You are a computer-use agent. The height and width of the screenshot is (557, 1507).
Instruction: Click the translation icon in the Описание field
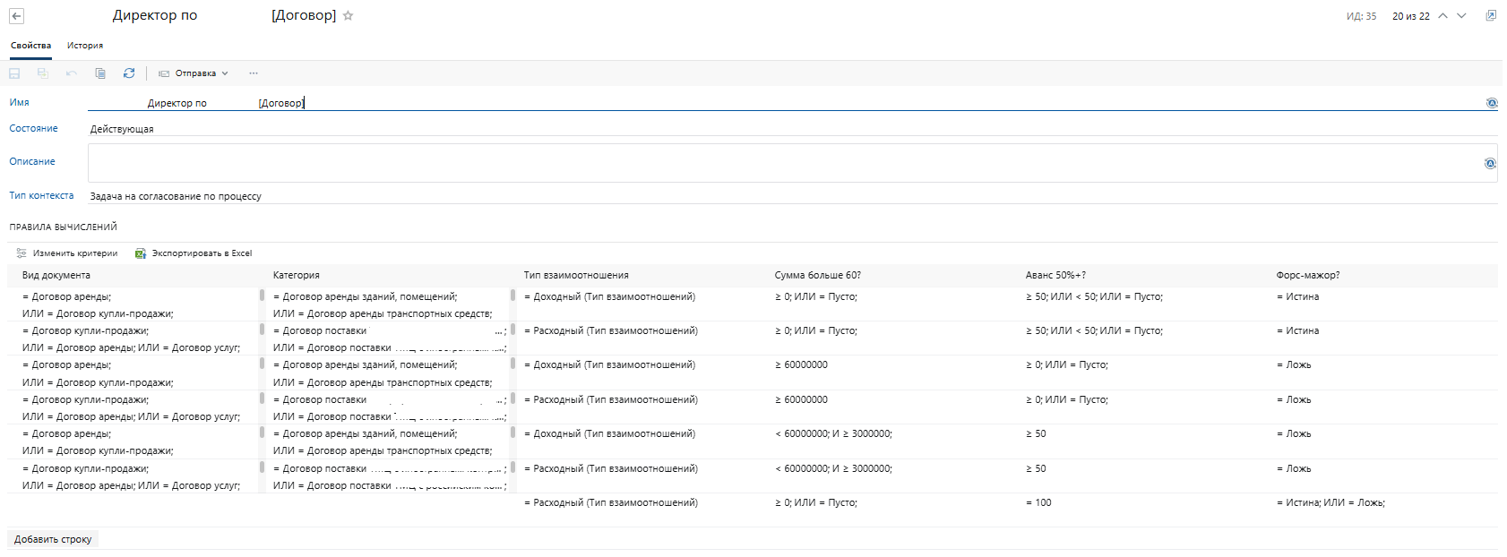(x=1490, y=163)
